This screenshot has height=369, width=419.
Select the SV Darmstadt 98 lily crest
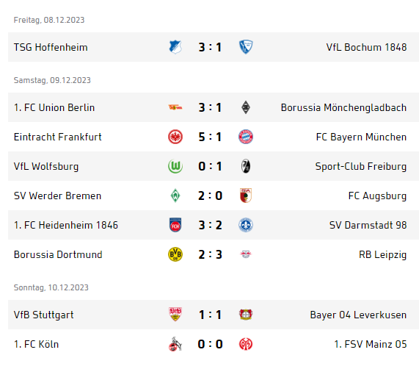pyautogui.click(x=246, y=225)
